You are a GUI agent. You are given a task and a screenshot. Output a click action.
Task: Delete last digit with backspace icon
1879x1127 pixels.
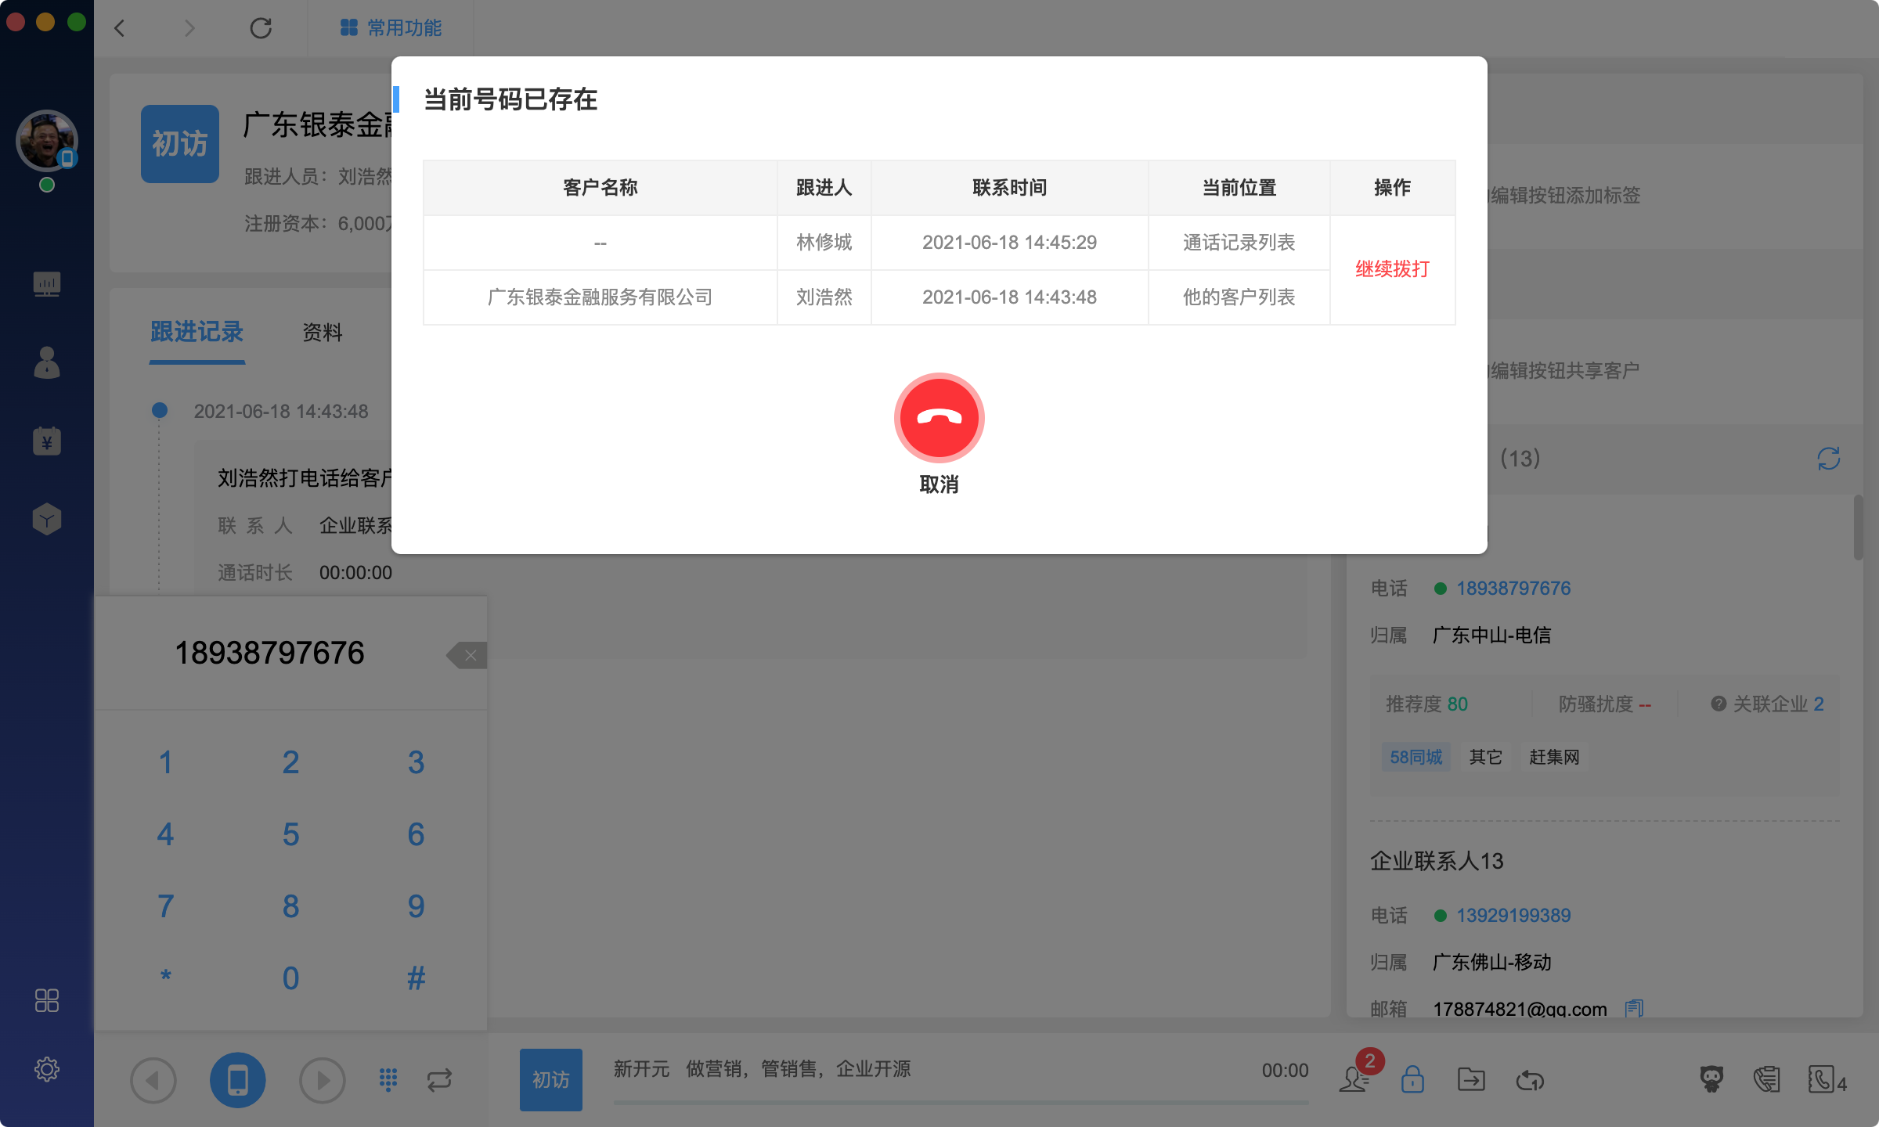467,655
